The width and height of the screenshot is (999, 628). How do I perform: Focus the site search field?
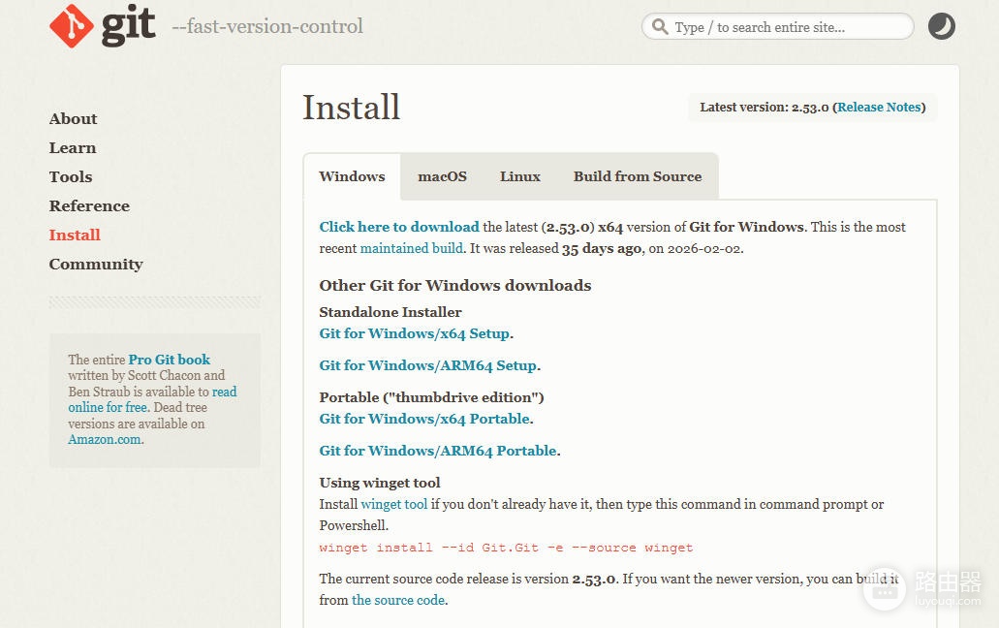[777, 27]
